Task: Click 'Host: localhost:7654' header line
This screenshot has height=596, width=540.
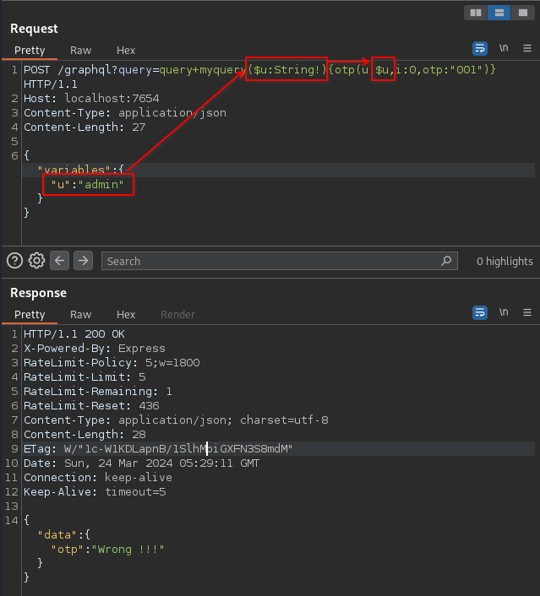Action: (x=91, y=99)
